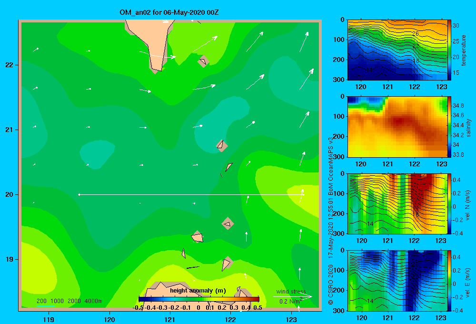476x324 pixels.
Task: Click the "BoM OceanMAPS v3" vertical text
Action: tap(331, 166)
